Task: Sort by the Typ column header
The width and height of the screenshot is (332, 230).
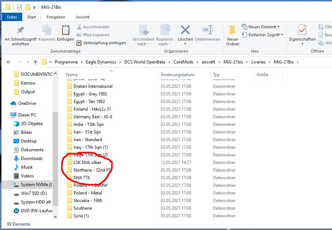Action: 216,74
